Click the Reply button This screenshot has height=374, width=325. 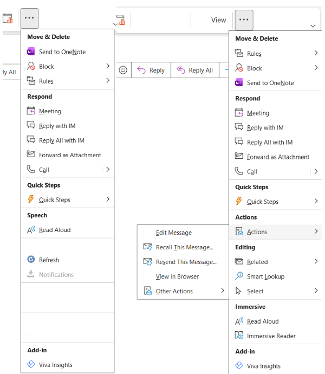[151, 70]
